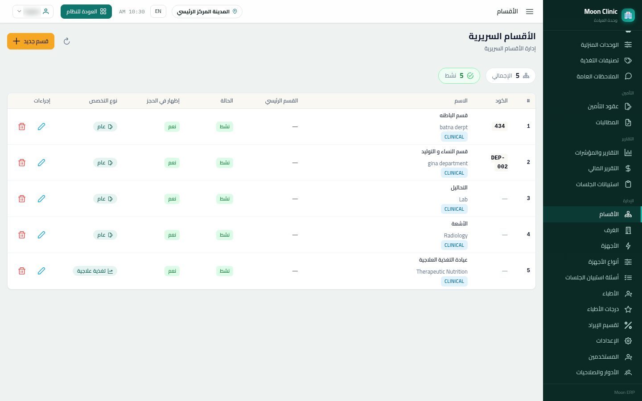Open أنواع الأجهزة in sidebar

point(592,262)
